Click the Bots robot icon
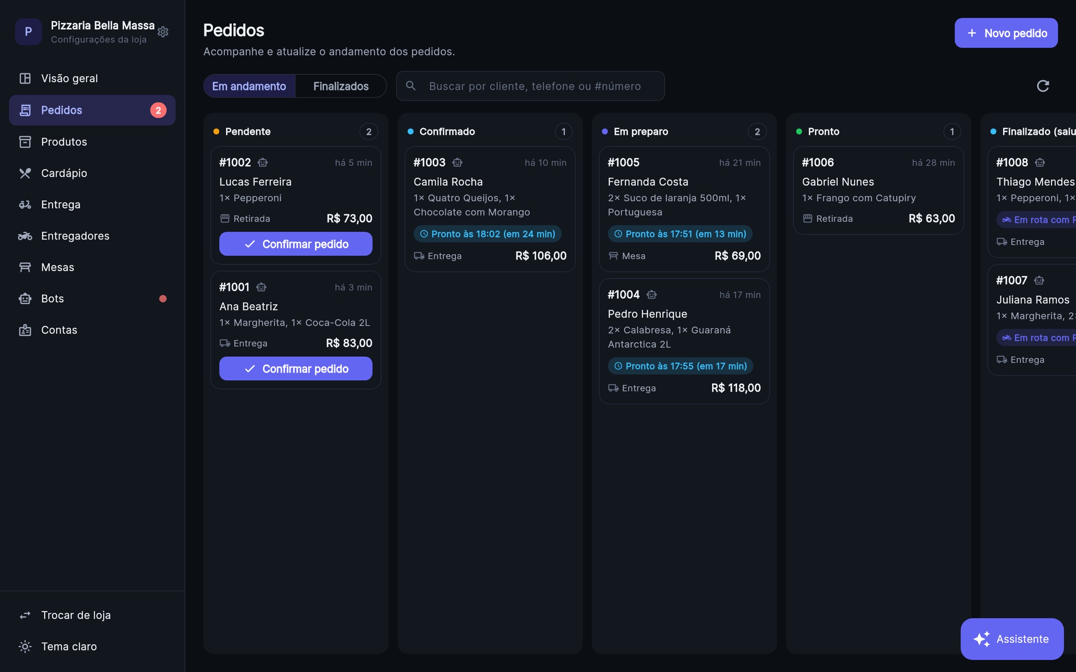This screenshot has height=672, width=1076. pos(25,299)
